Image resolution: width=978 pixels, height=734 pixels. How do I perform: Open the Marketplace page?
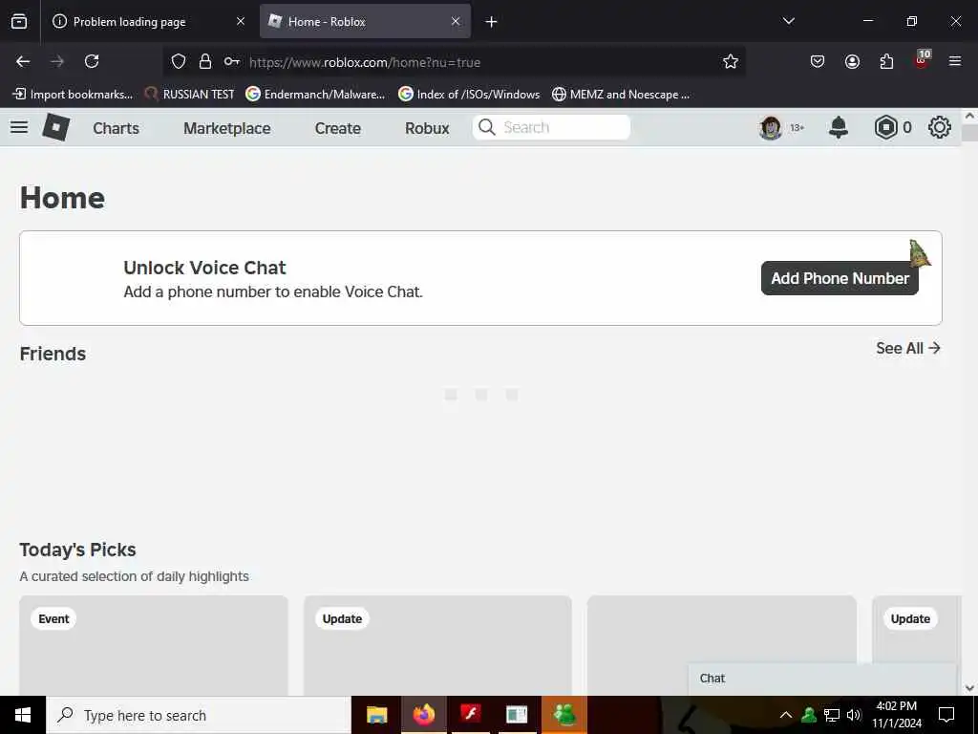click(x=227, y=128)
